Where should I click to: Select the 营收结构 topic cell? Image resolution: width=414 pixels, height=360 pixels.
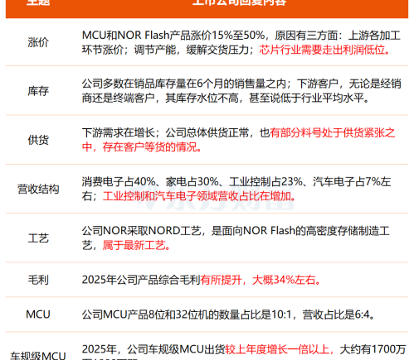click(x=38, y=189)
